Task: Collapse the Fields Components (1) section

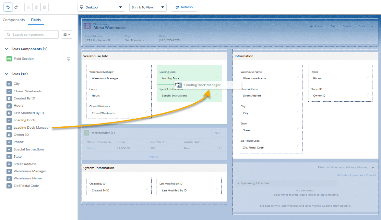Action: pyautogui.click(x=7, y=48)
